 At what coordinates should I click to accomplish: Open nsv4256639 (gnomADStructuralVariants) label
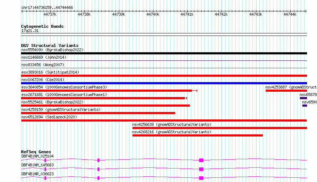(x=172, y=124)
